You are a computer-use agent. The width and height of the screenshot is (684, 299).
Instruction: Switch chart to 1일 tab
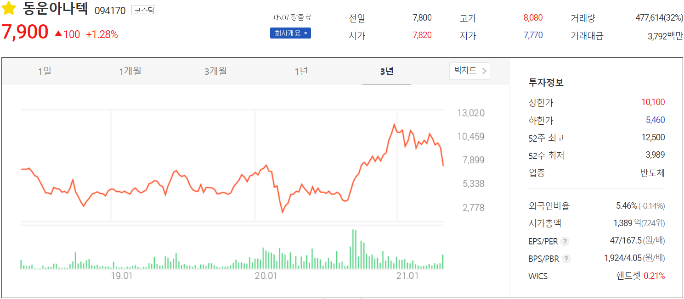tap(45, 71)
